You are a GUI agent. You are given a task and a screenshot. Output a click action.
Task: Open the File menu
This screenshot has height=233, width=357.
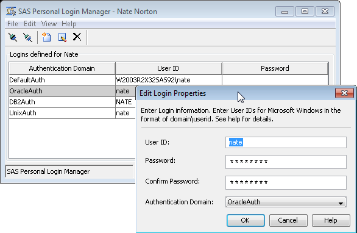[x=13, y=24]
